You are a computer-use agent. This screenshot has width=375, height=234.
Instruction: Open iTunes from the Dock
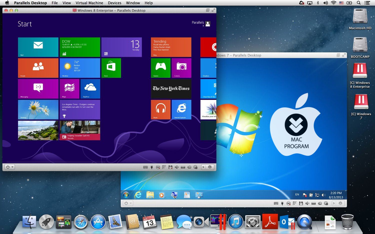click(235, 222)
